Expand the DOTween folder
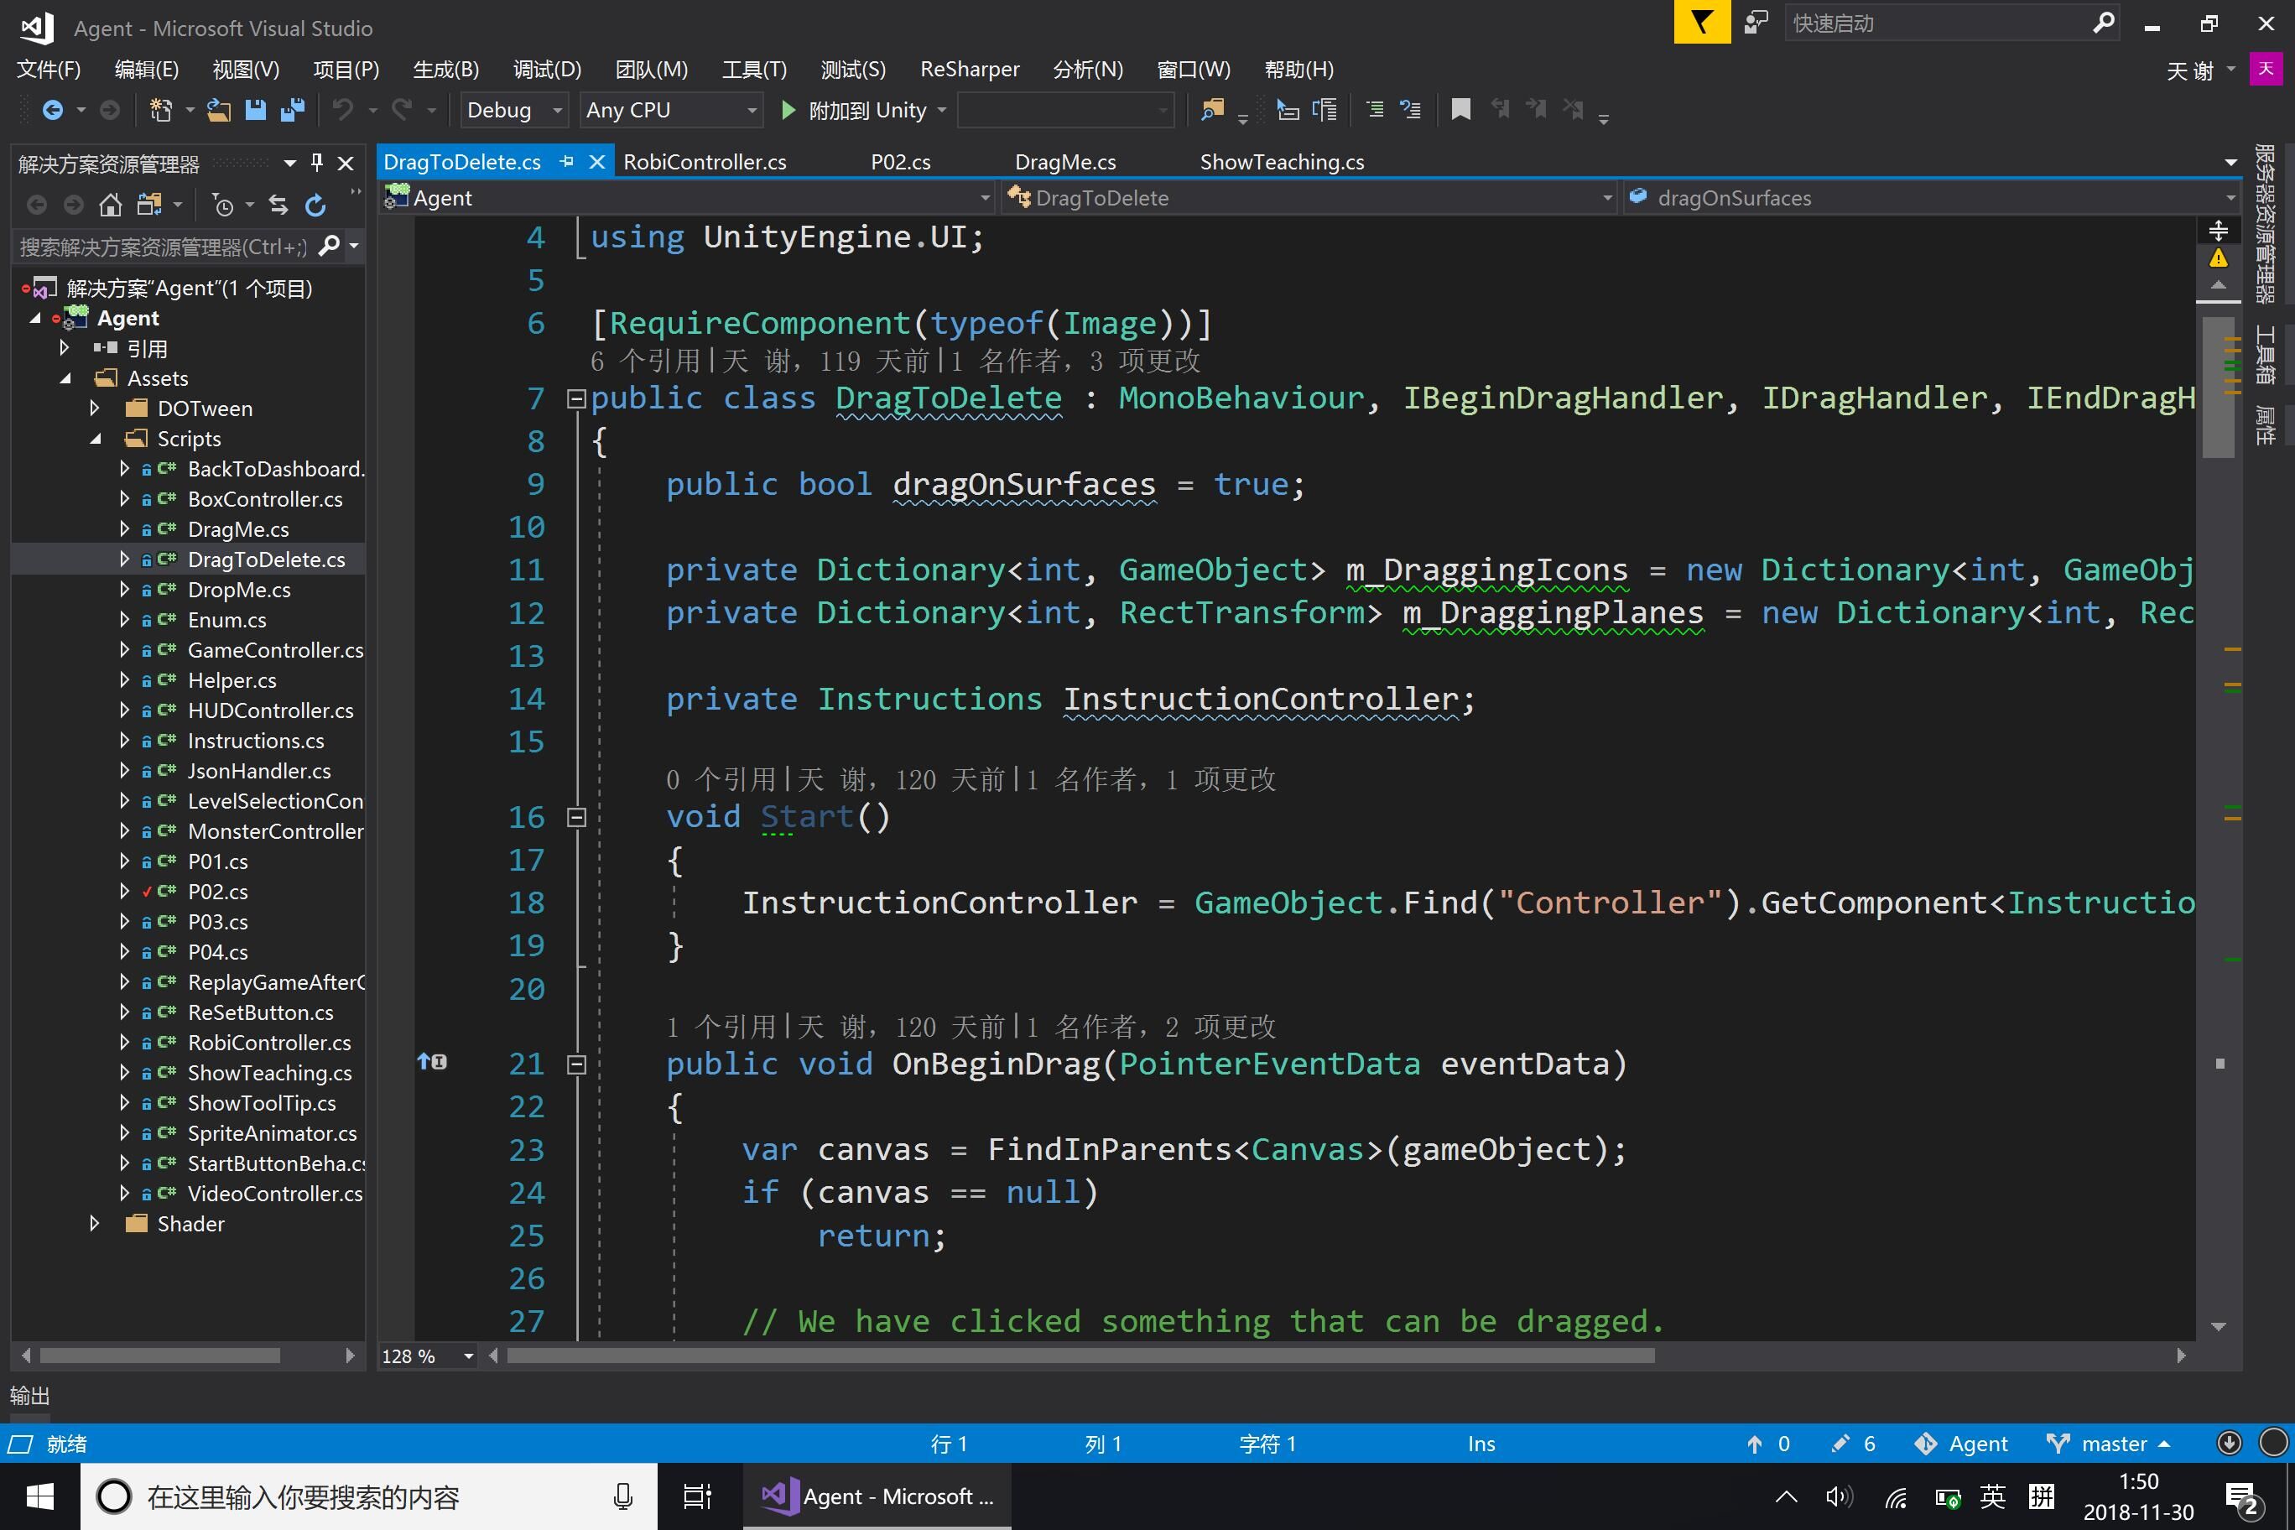The height and width of the screenshot is (1530, 2295). (x=95, y=408)
